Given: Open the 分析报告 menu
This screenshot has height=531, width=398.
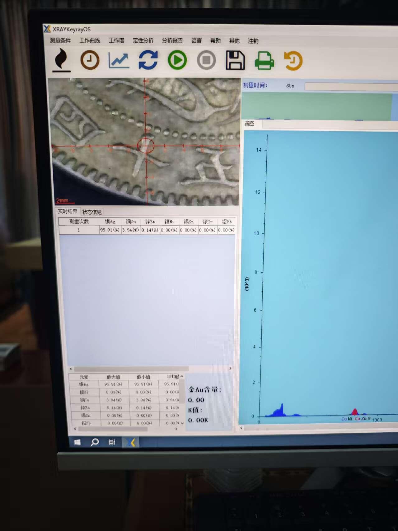Looking at the screenshot, I should (172, 40).
